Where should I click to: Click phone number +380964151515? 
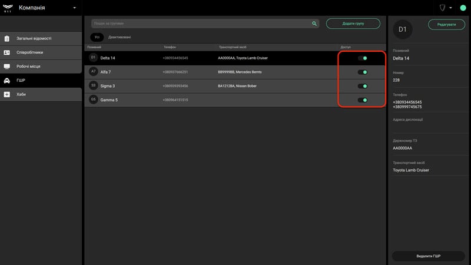click(175, 100)
